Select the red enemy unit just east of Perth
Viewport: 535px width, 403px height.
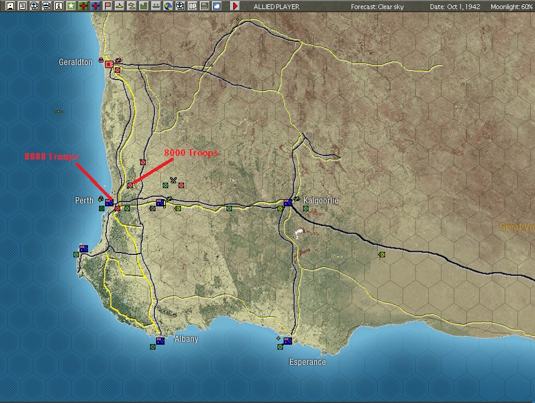[x=117, y=208]
